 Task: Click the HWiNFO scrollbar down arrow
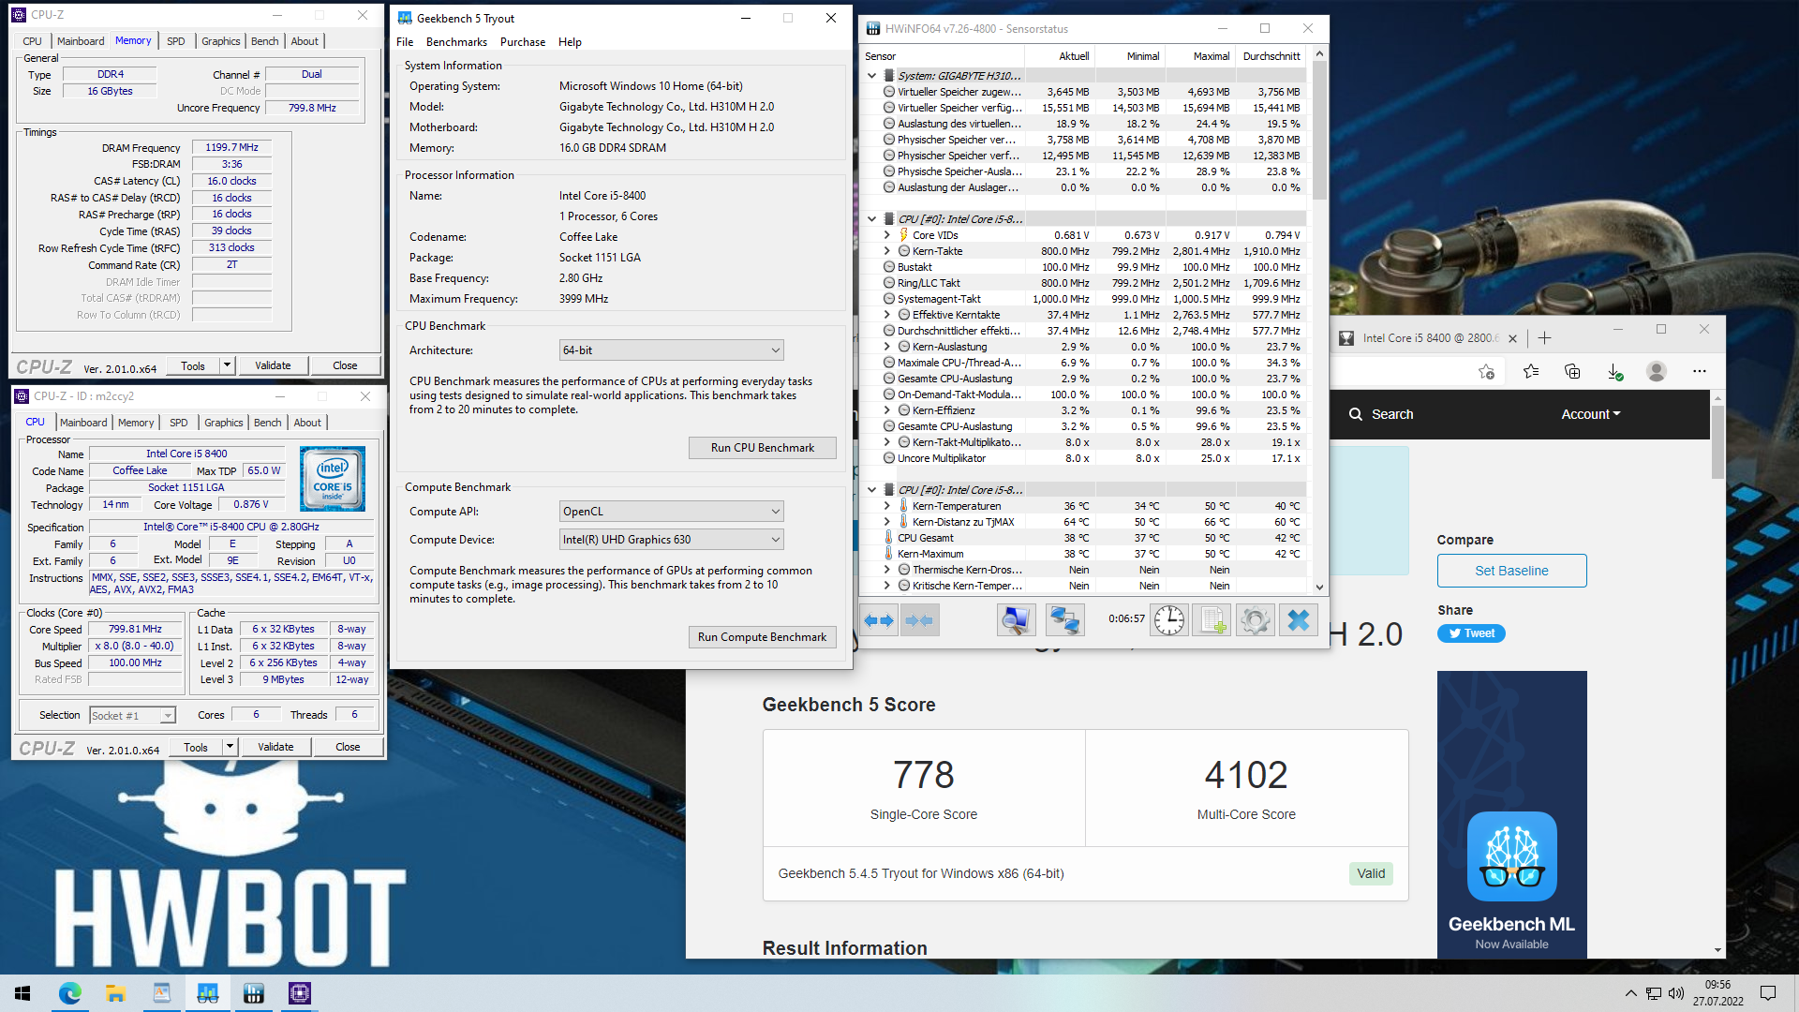[x=1319, y=588]
